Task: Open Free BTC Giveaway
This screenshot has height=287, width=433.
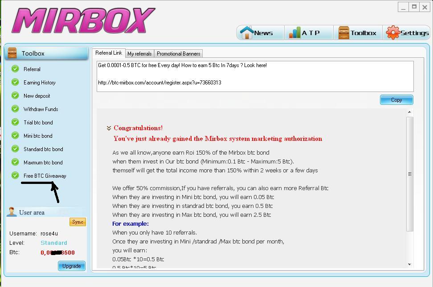Action: click(45, 176)
